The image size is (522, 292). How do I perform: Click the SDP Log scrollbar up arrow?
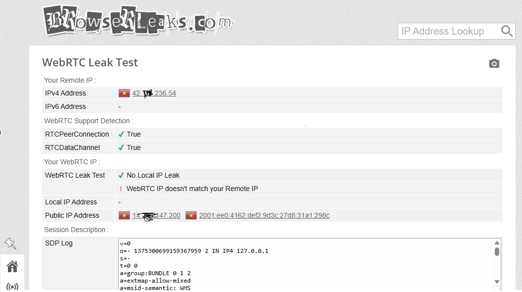[x=497, y=243]
